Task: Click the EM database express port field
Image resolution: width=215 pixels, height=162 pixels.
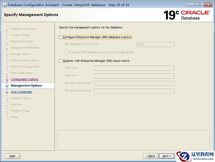Action: pos(155,45)
